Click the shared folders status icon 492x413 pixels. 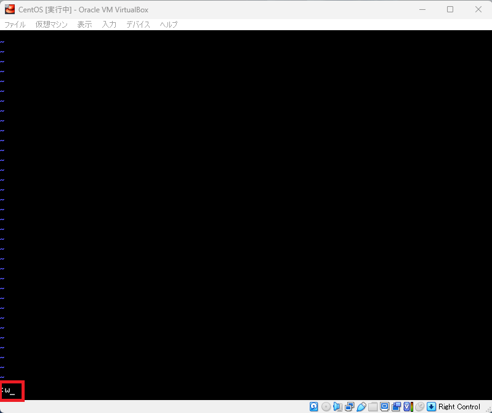(x=373, y=407)
